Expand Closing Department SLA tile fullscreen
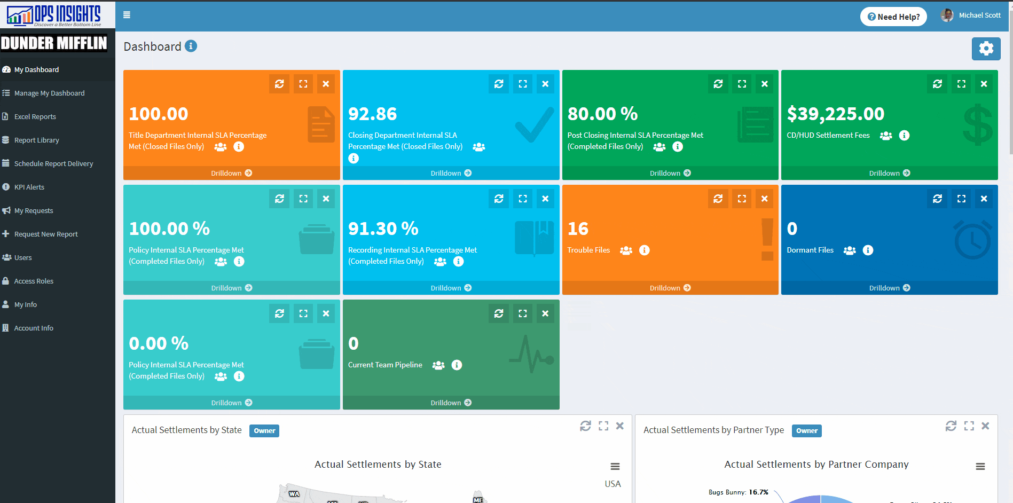This screenshot has width=1013, height=503. 522,84
